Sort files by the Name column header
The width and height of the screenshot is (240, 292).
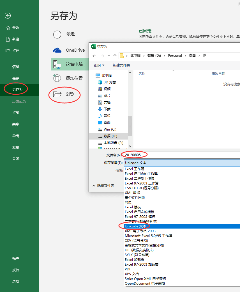coord(142,74)
